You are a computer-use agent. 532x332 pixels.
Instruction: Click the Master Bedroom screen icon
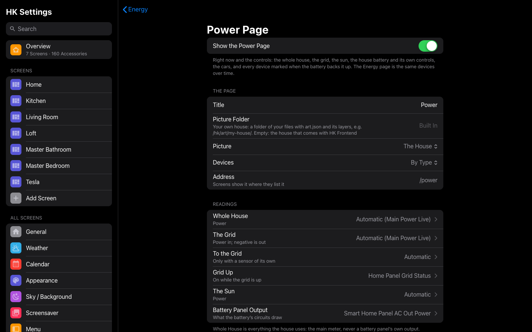tap(16, 166)
